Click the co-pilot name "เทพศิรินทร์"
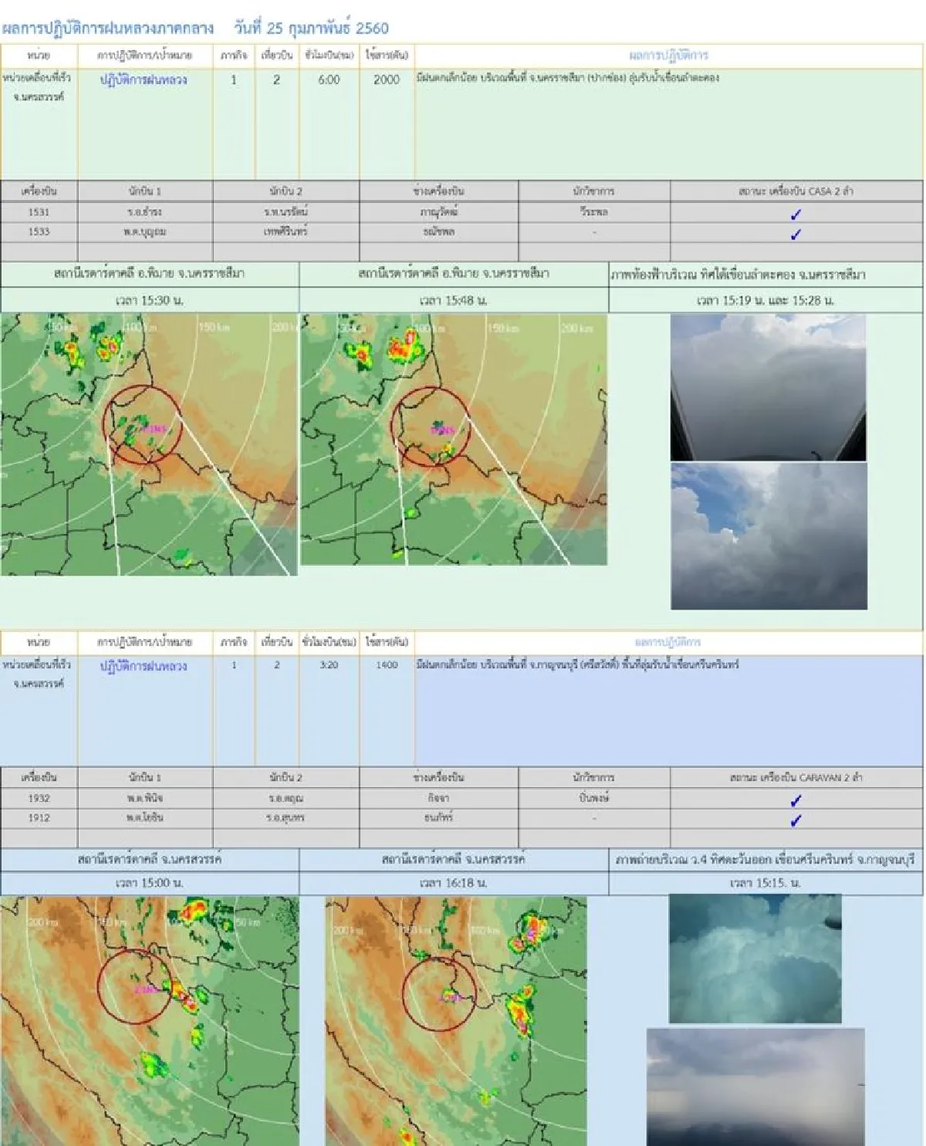 pyautogui.click(x=286, y=232)
